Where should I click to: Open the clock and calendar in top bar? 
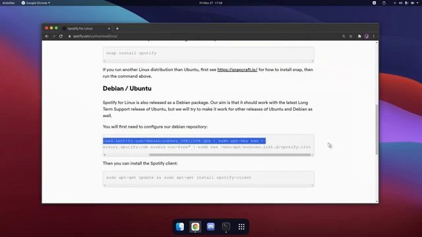pyautogui.click(x=211, y=3)
